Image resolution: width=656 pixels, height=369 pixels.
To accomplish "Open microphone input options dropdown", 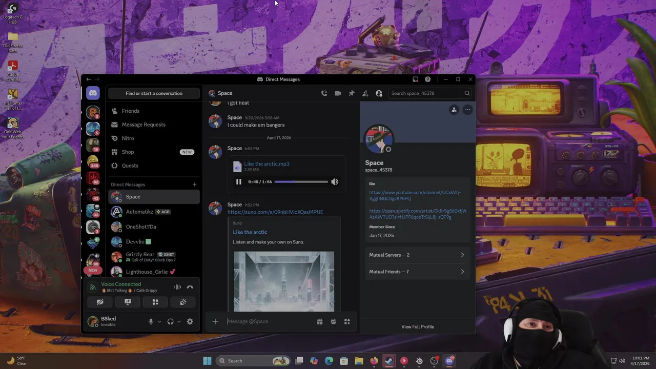I will (159, 322).
